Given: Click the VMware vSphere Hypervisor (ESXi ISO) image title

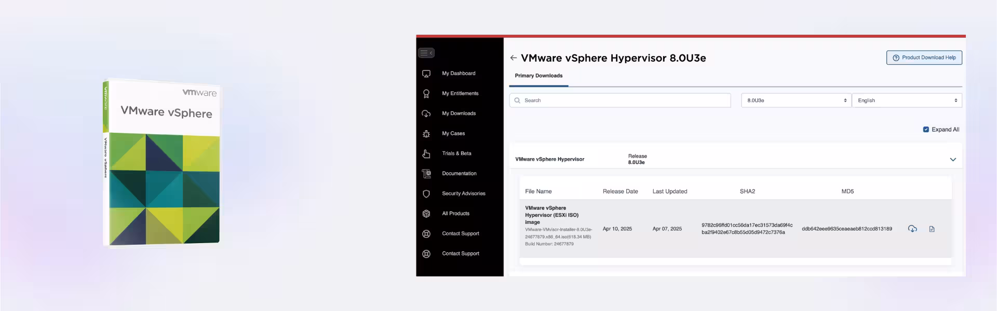Looking at the screenshot, I should pos(551,215).
